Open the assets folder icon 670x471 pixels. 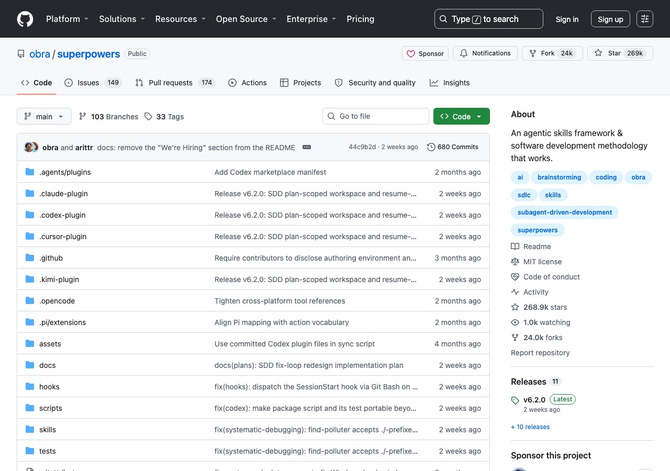[x=30, y=344]
